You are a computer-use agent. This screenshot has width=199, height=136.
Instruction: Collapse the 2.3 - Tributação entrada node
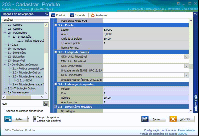[x=9, y=76]
